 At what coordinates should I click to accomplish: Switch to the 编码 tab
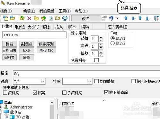click(85, 27)
